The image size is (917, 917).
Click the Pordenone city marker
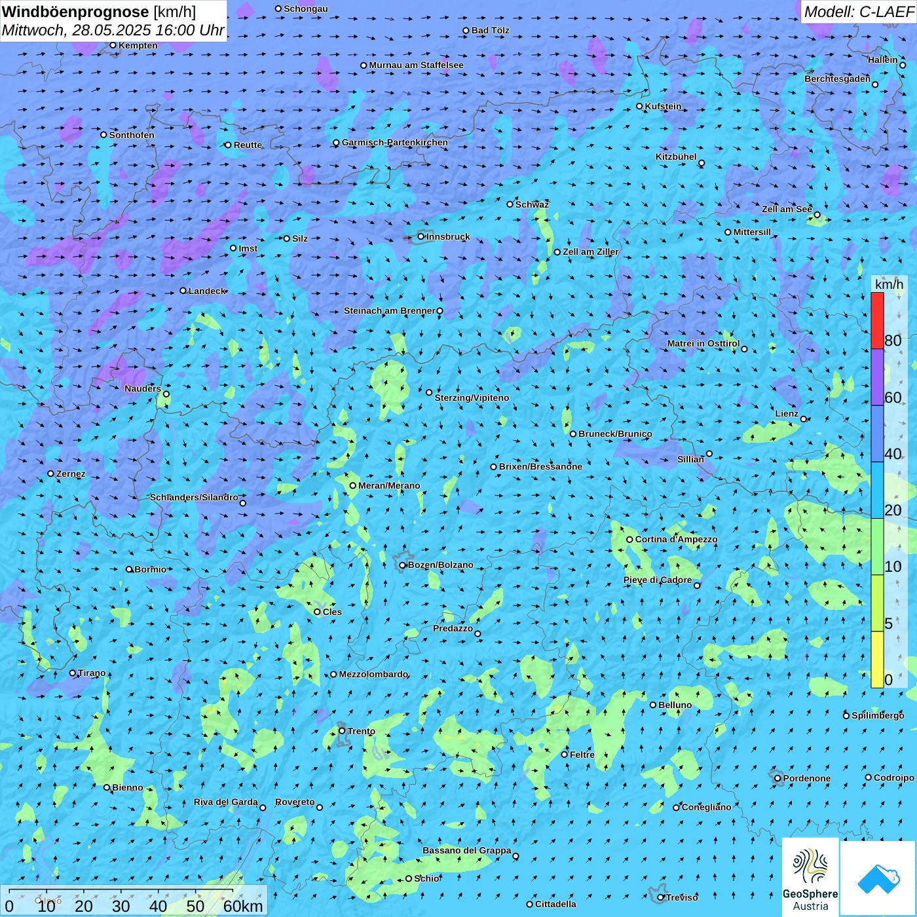(x=778, y=778)
